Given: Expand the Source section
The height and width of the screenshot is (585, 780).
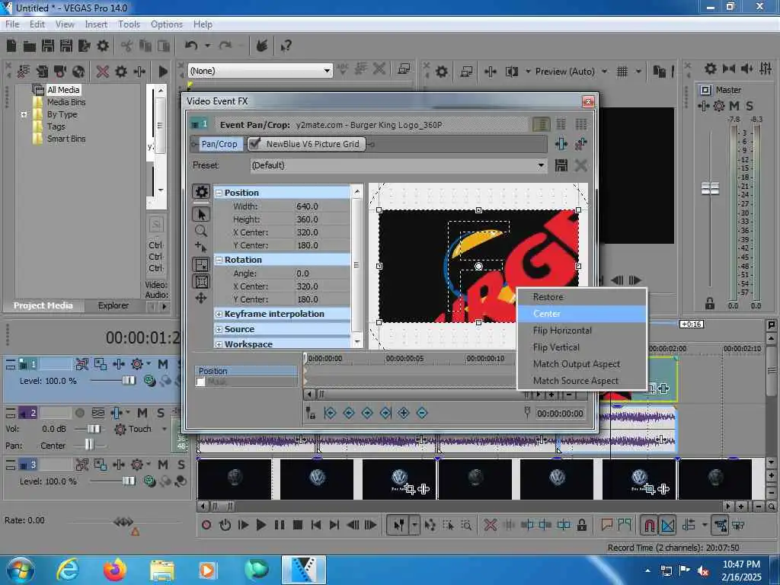Looking at the screenshot, I should tap(219, 329).
